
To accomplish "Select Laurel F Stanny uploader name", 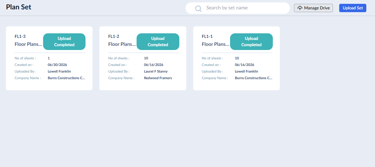I will pos(156,72).
